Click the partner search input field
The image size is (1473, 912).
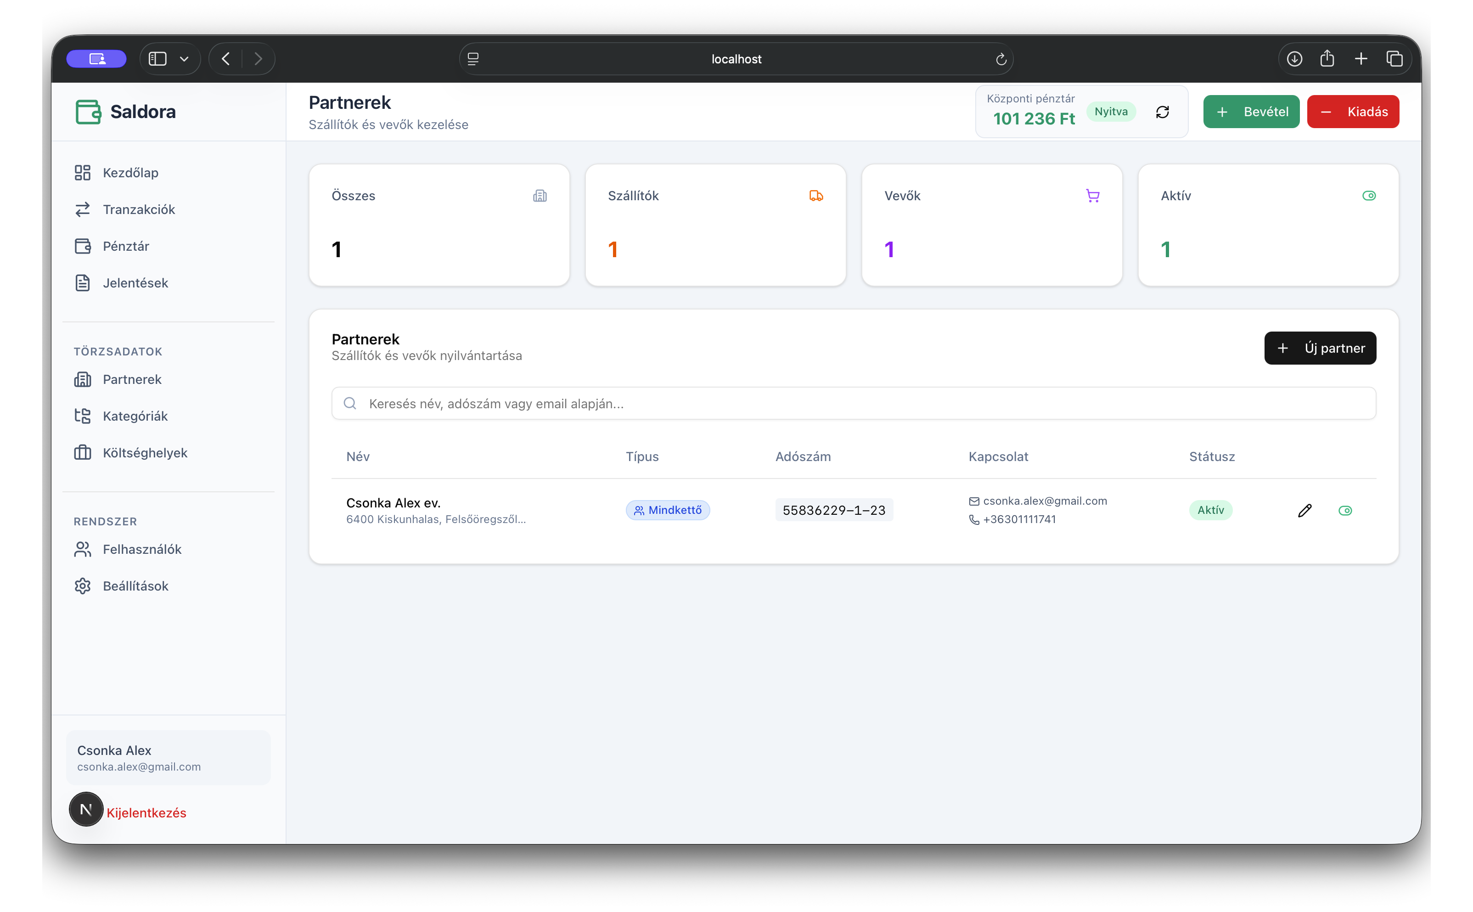[853, 404]
